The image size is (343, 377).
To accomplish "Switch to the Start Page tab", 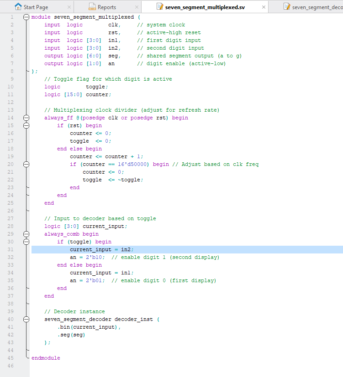I will 36,7.
